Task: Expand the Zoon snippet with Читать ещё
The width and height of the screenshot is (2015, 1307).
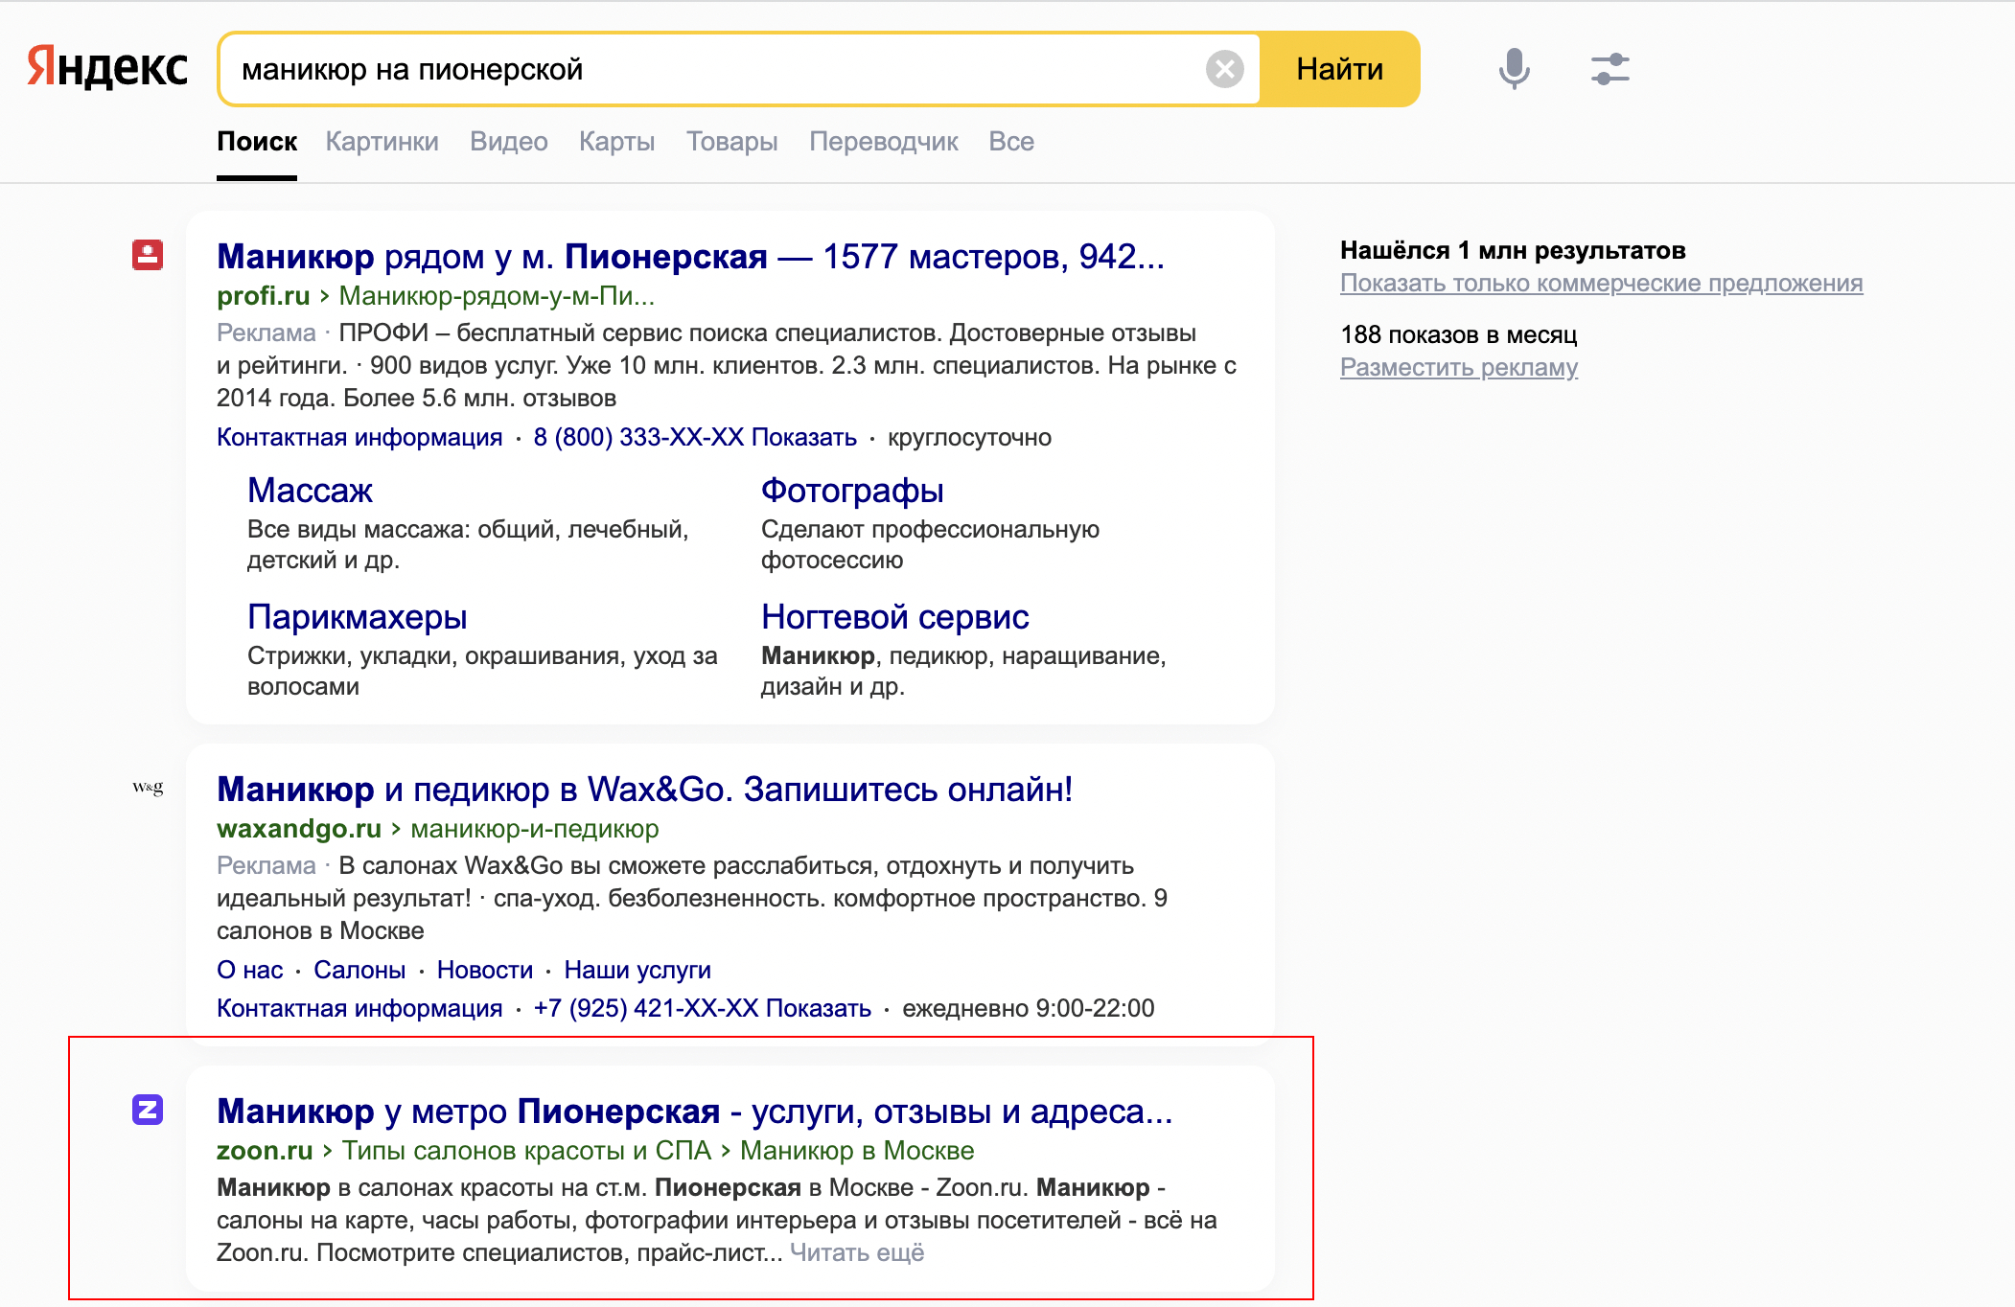Action: point(857,1252)
